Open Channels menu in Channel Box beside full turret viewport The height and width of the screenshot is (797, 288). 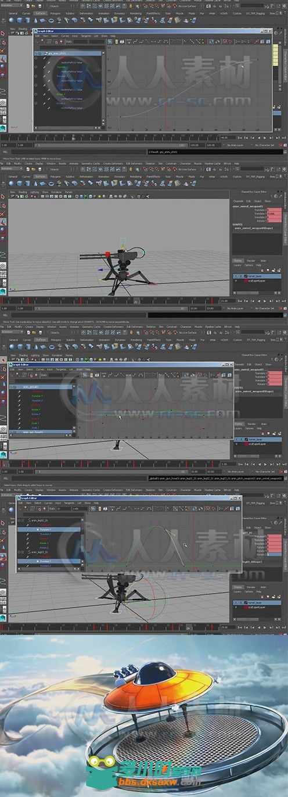pyautogui.click(x=238, y=201)
